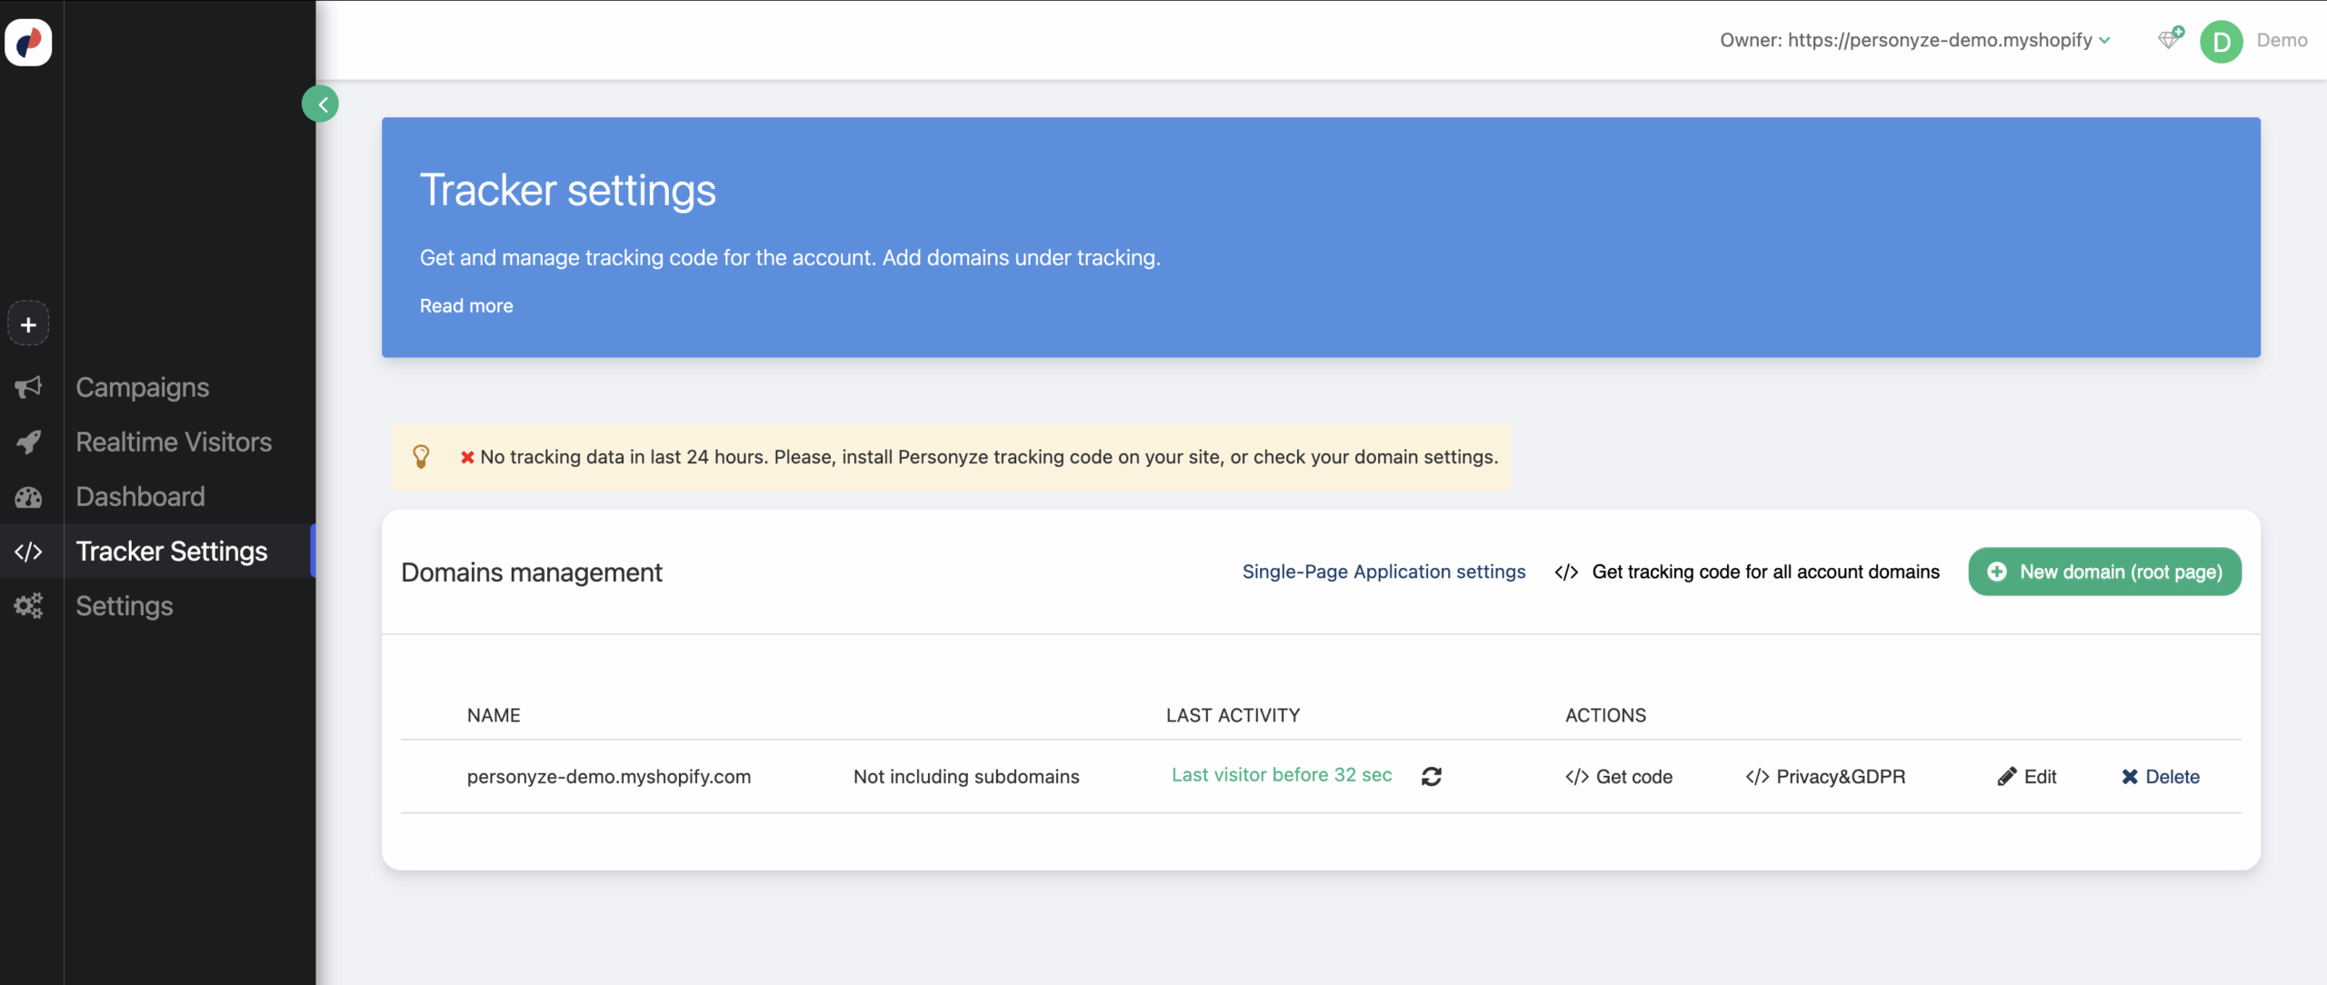The image size is (2327, 985).
Task: Open Settings in sidebar
Action: 125,606
